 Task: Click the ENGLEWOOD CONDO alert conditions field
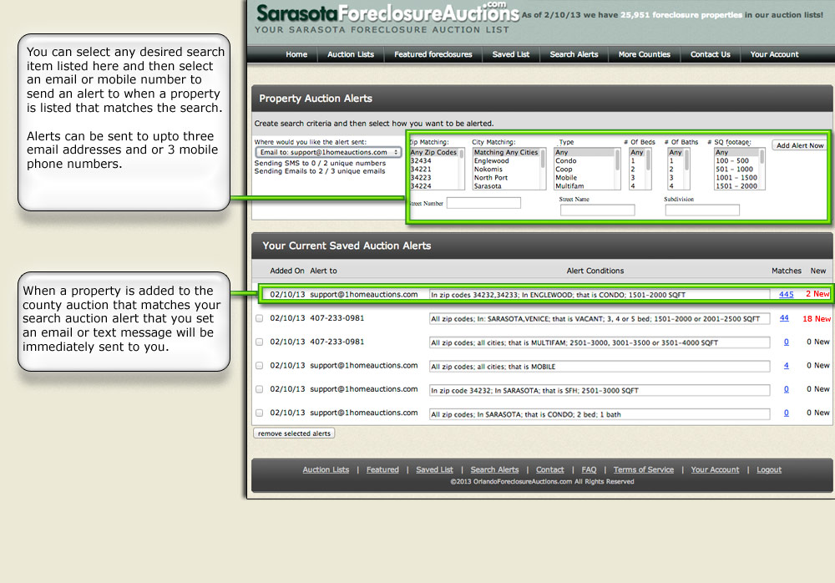[x=600, y=295]
